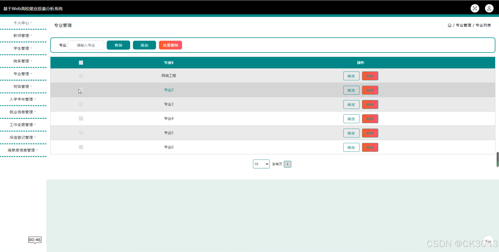
Task: Open 工作变更管理 sidebar menu
Action: pos(23,125)
